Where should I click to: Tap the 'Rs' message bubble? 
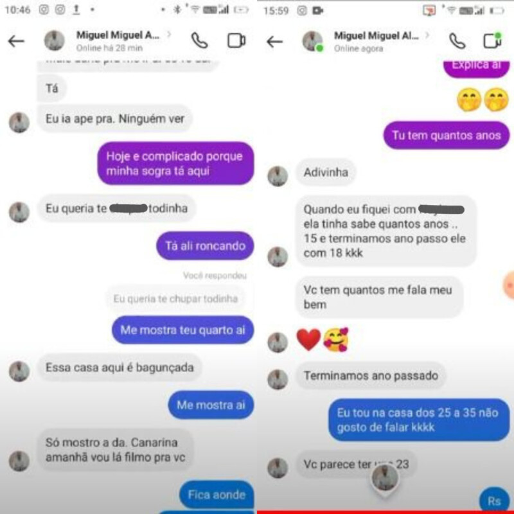point(494,501)
